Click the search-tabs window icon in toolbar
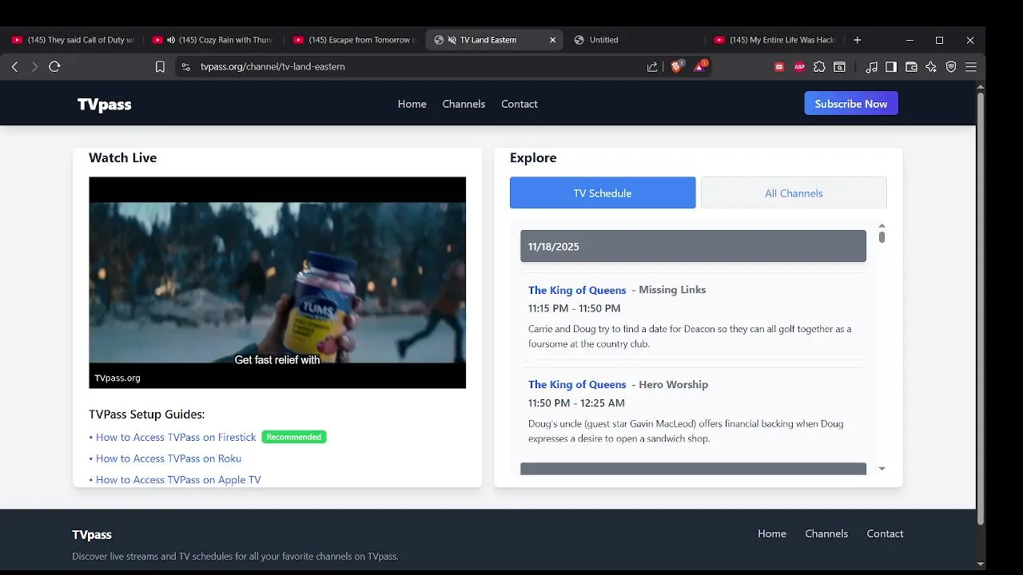Screen dimensions: 1023x575 coord(839,67)
